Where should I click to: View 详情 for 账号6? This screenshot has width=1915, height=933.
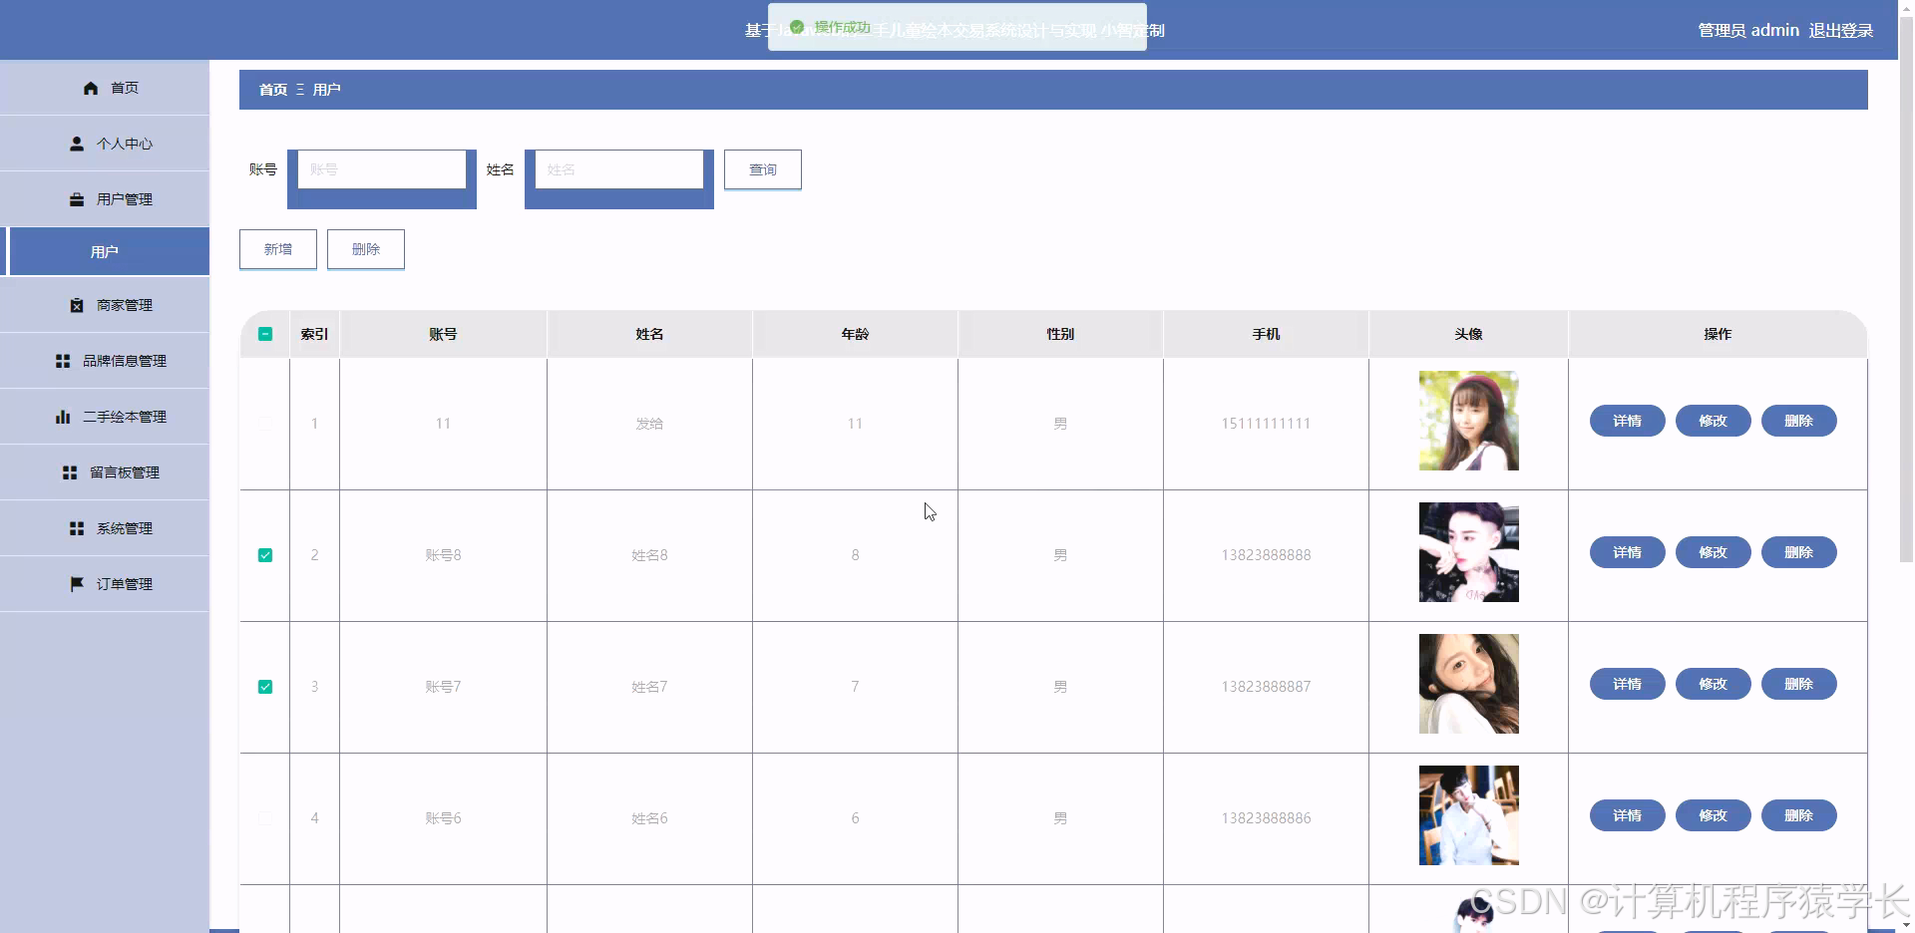click(x=1628, y=815)
